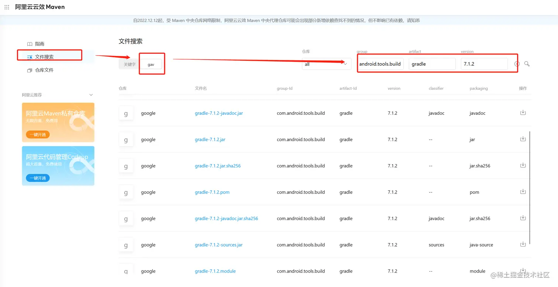Open the gradle-7.1.2-javadoc.jar.sha256 link
The image size is (558, 287).
coord(227,219)
